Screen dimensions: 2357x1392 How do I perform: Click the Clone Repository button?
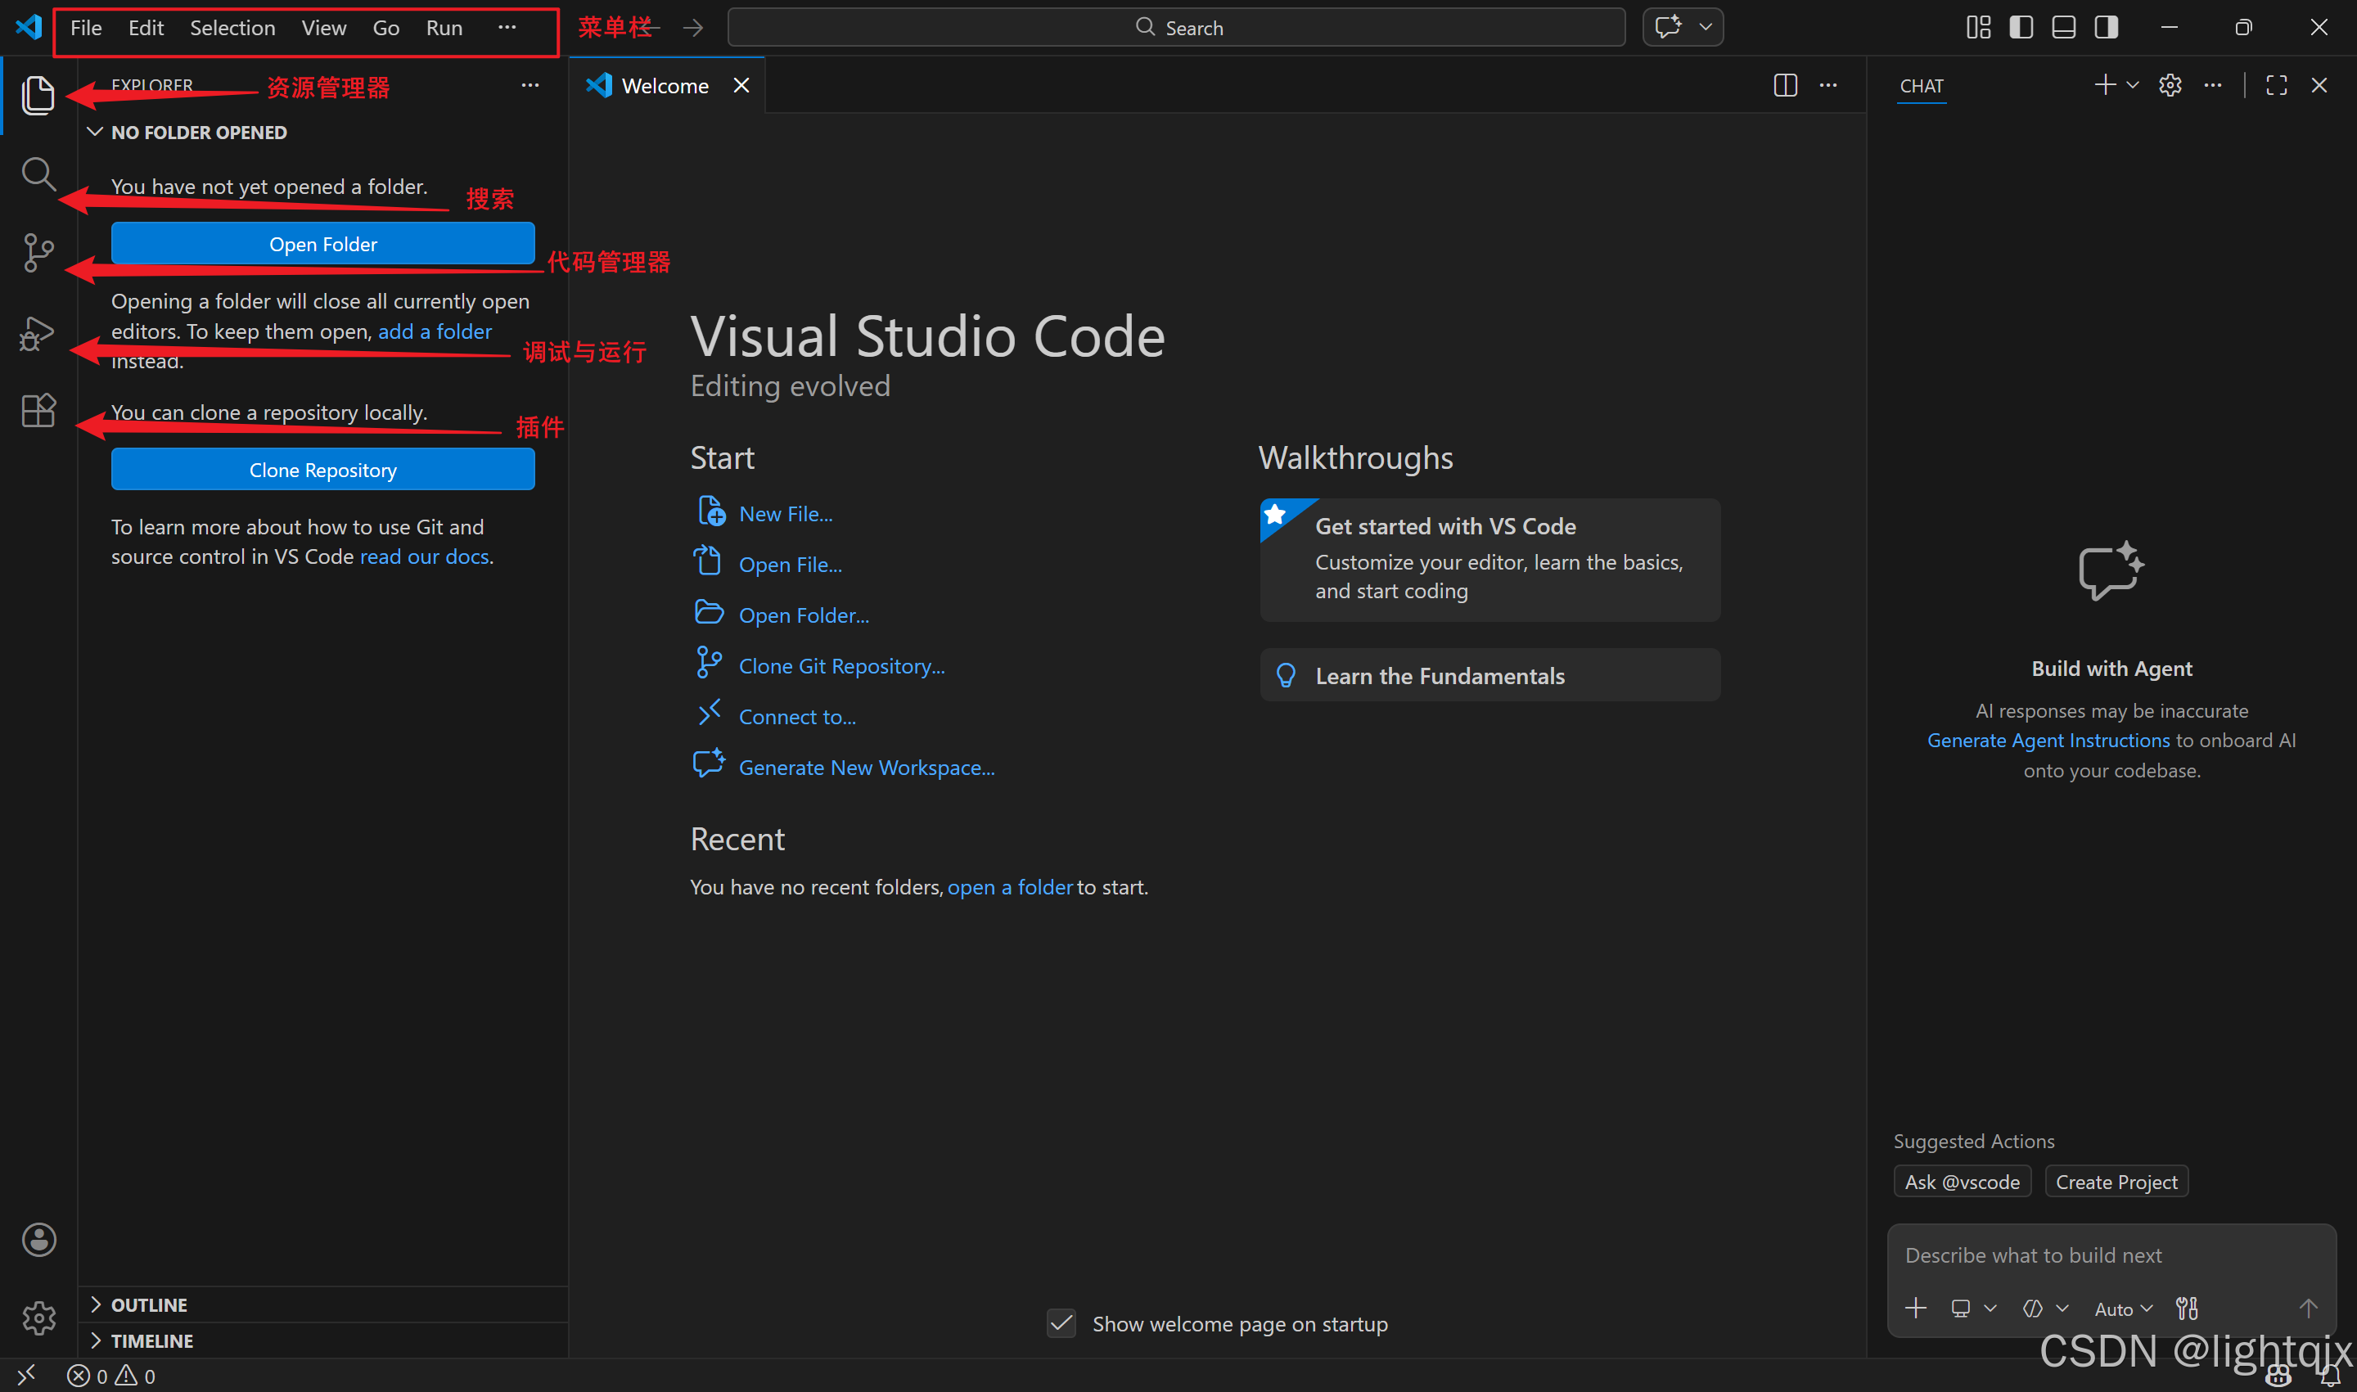(x=322, y=469)
